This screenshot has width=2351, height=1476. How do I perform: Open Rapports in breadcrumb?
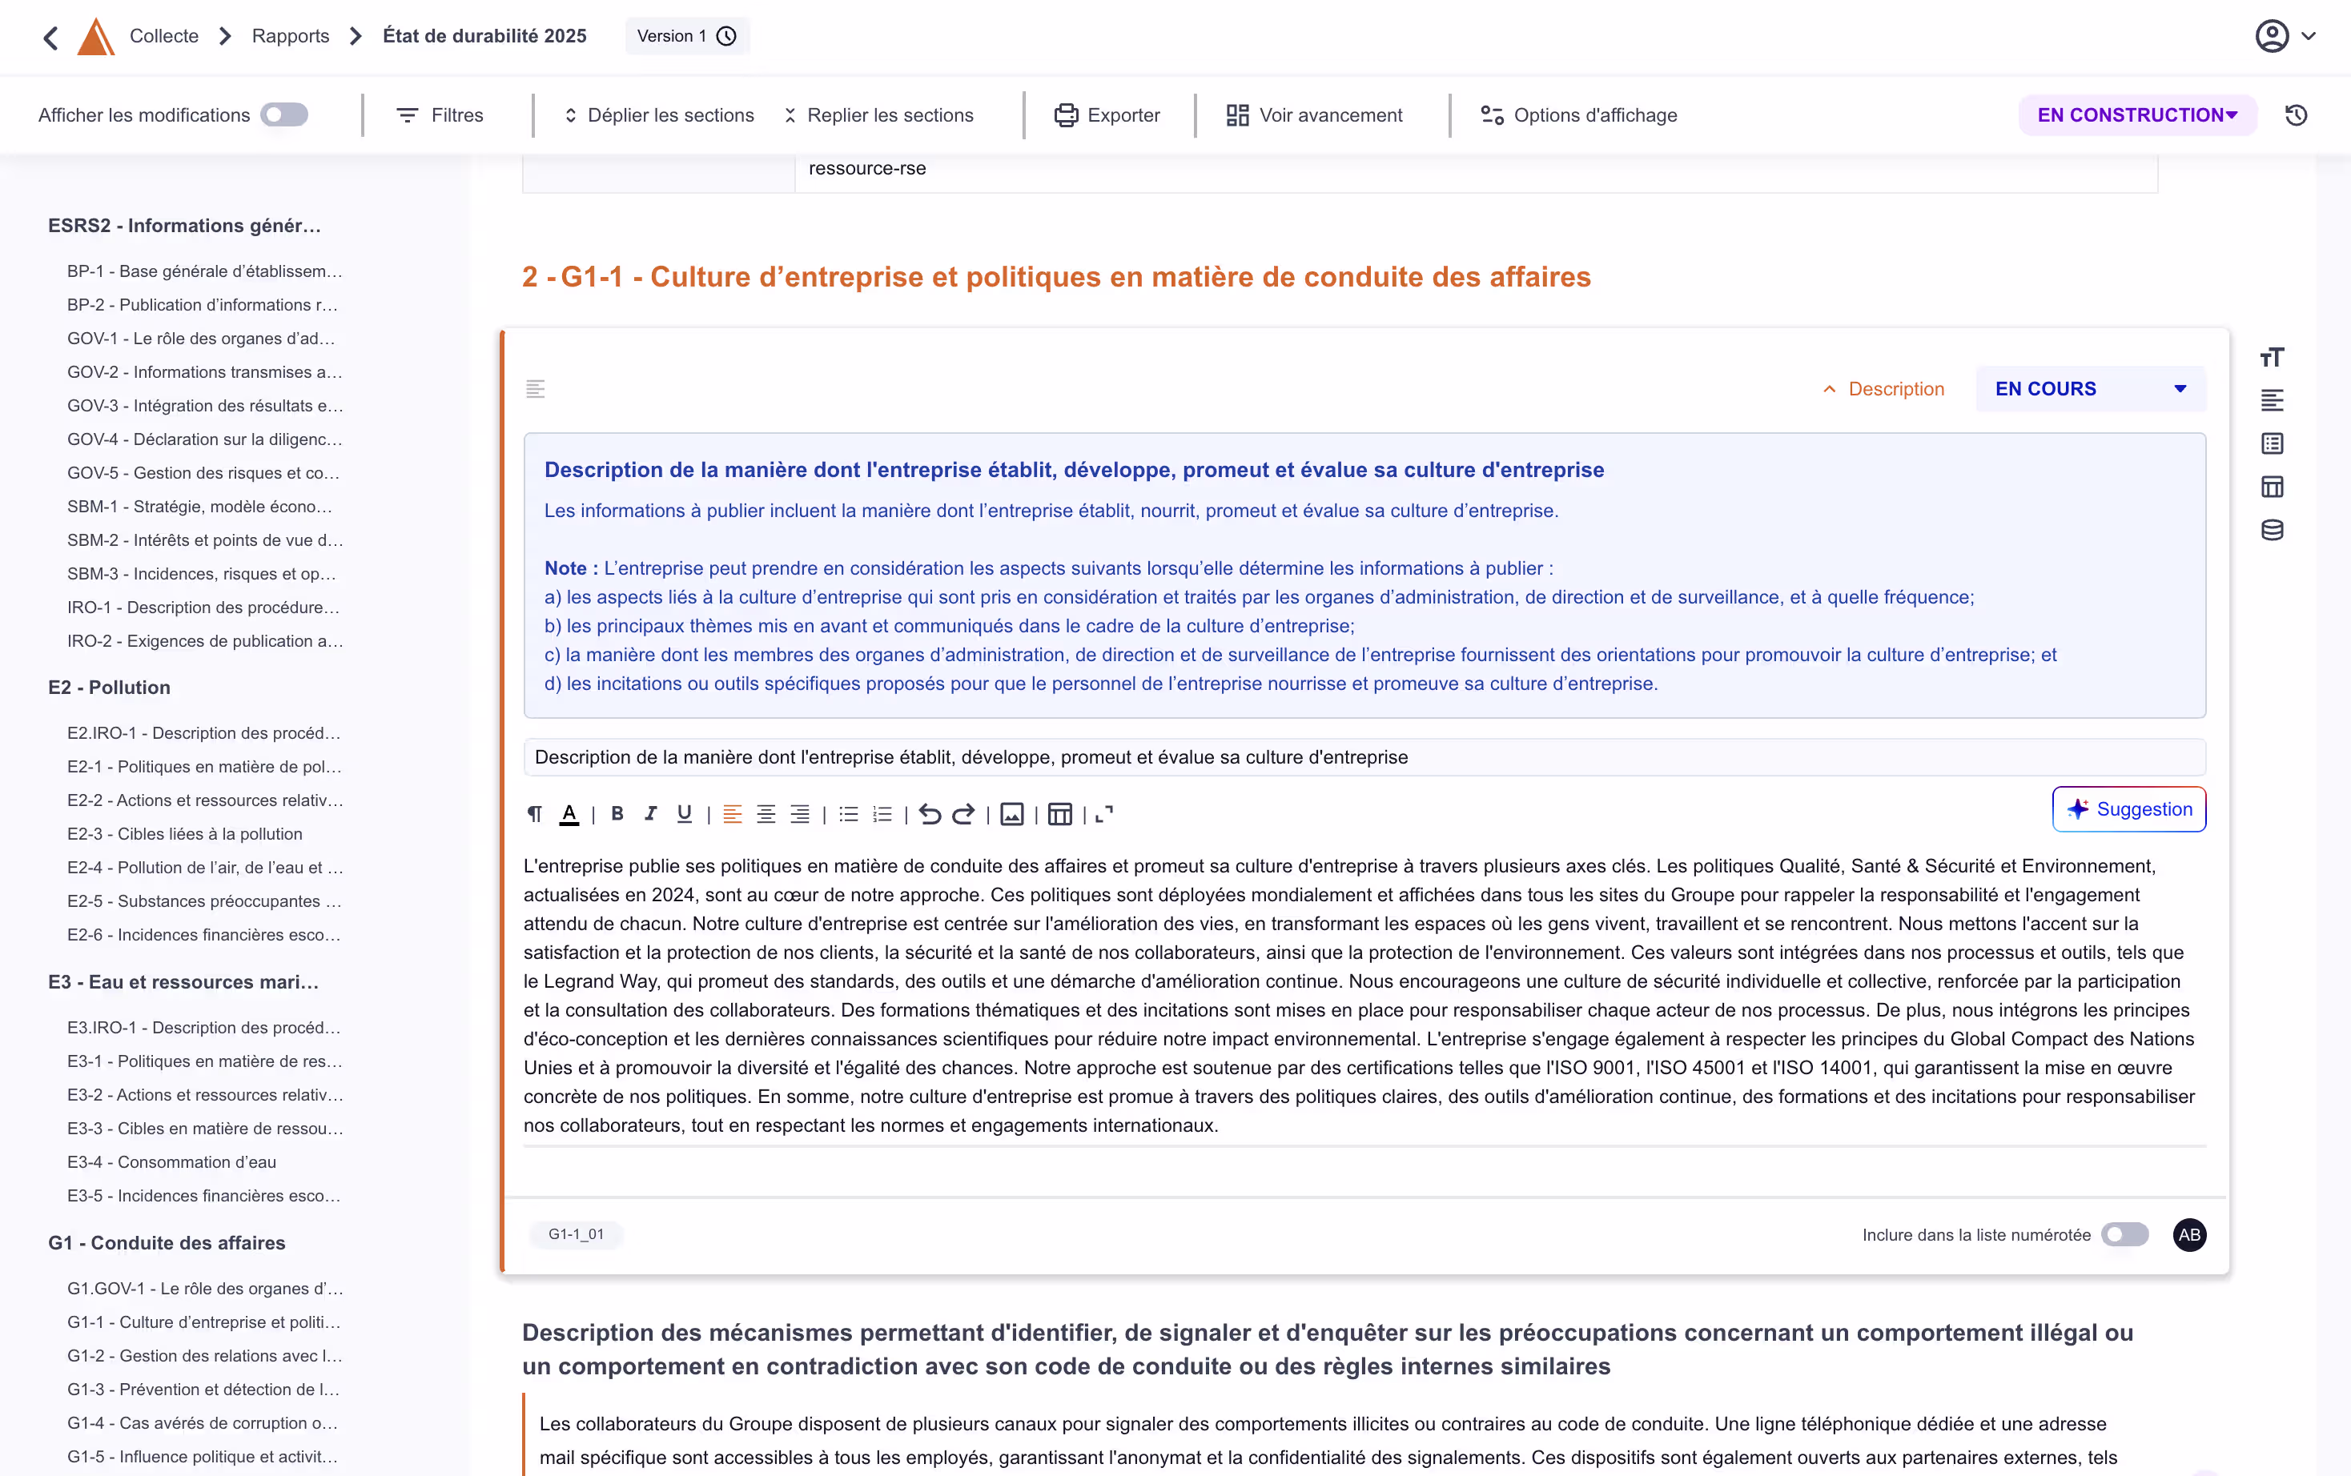290,36
